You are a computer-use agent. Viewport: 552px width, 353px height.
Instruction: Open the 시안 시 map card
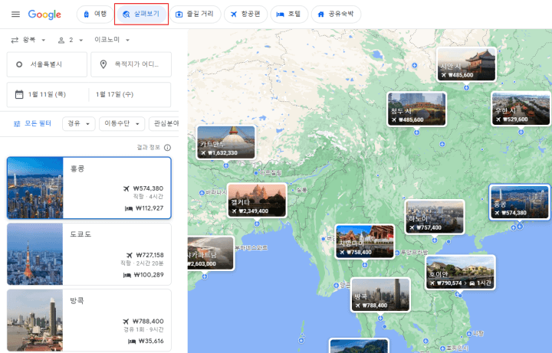click(466, 64)
